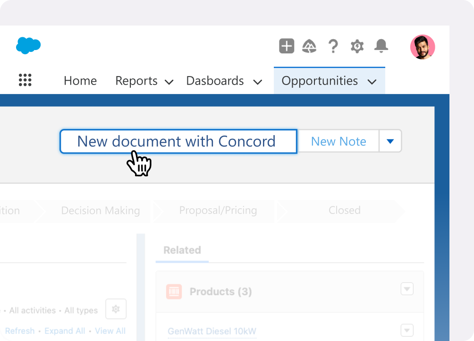474x341 pixels.
Task: Open the Products list dropdown menu
Action: pos(407,289)
